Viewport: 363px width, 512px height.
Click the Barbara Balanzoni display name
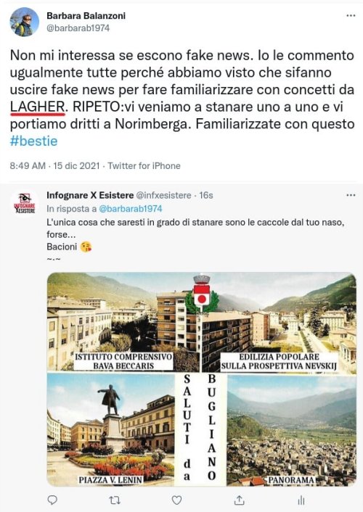click(x=86, y=16)
